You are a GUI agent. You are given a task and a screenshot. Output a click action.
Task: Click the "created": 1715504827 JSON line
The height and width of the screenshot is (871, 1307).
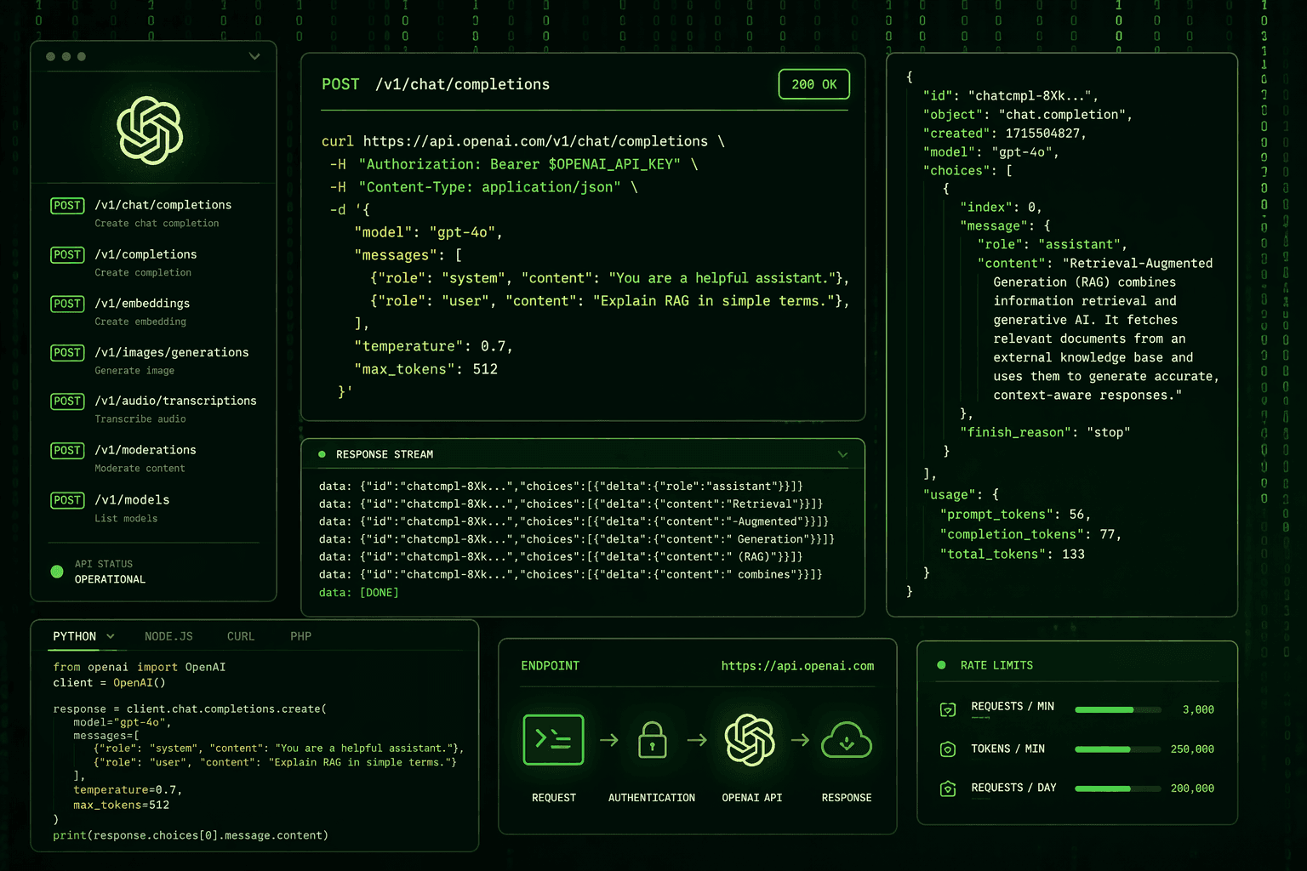tap(1004, 134)
